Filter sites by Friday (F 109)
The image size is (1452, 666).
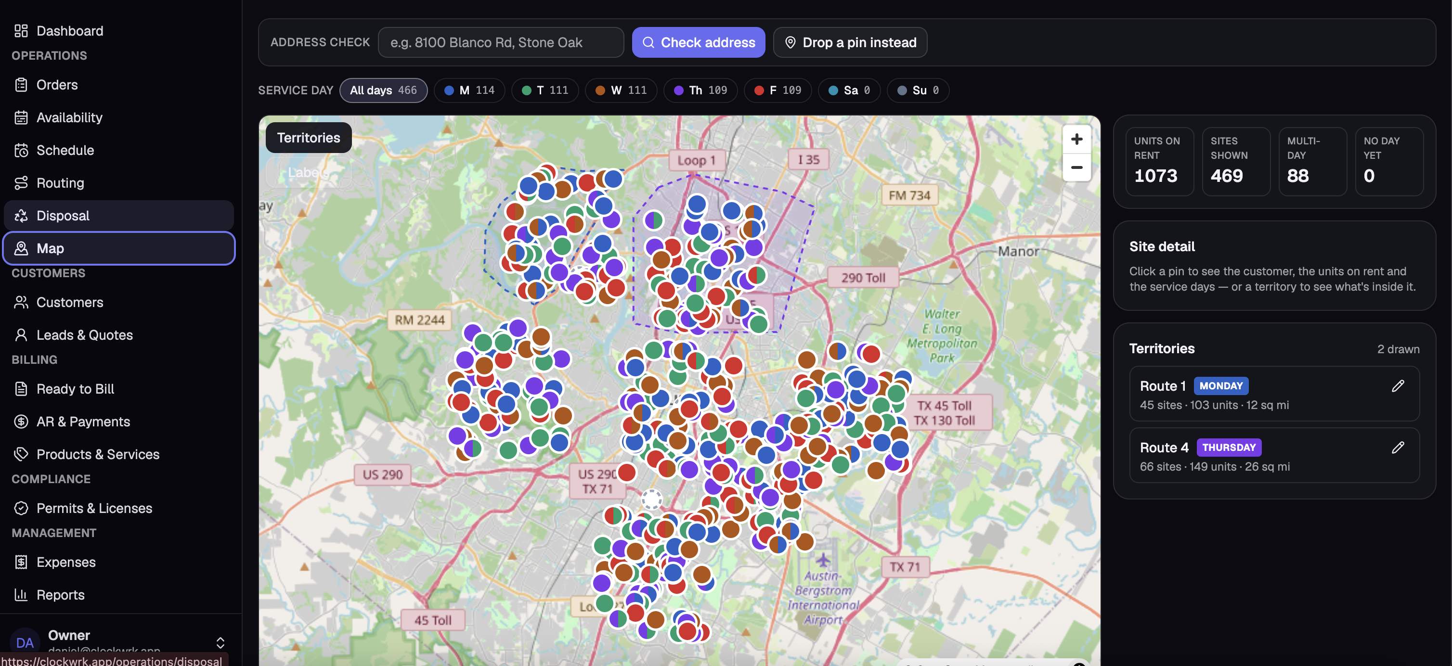coord(778,91)
